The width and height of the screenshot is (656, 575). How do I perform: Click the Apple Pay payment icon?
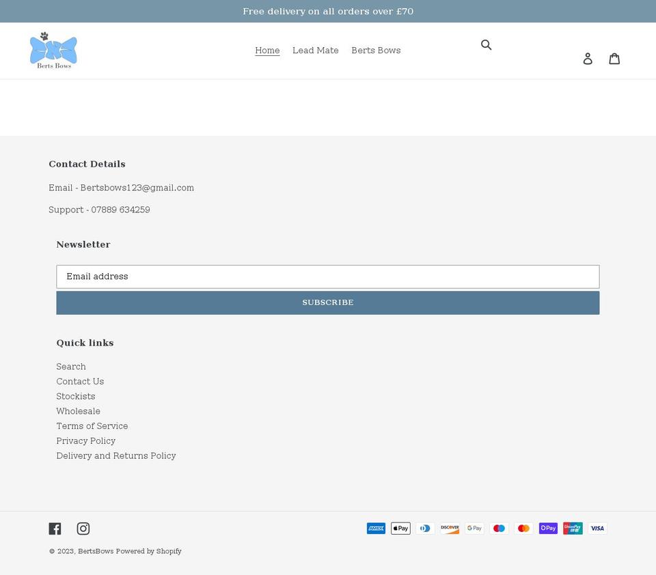point(400,528)
